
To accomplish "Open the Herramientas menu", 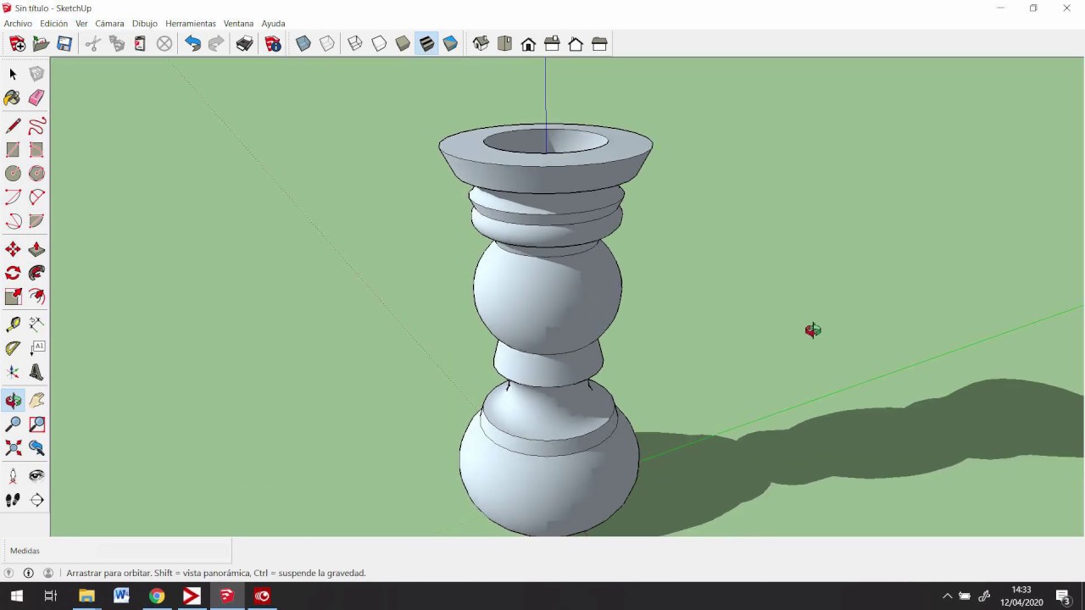I will [191, 24].
